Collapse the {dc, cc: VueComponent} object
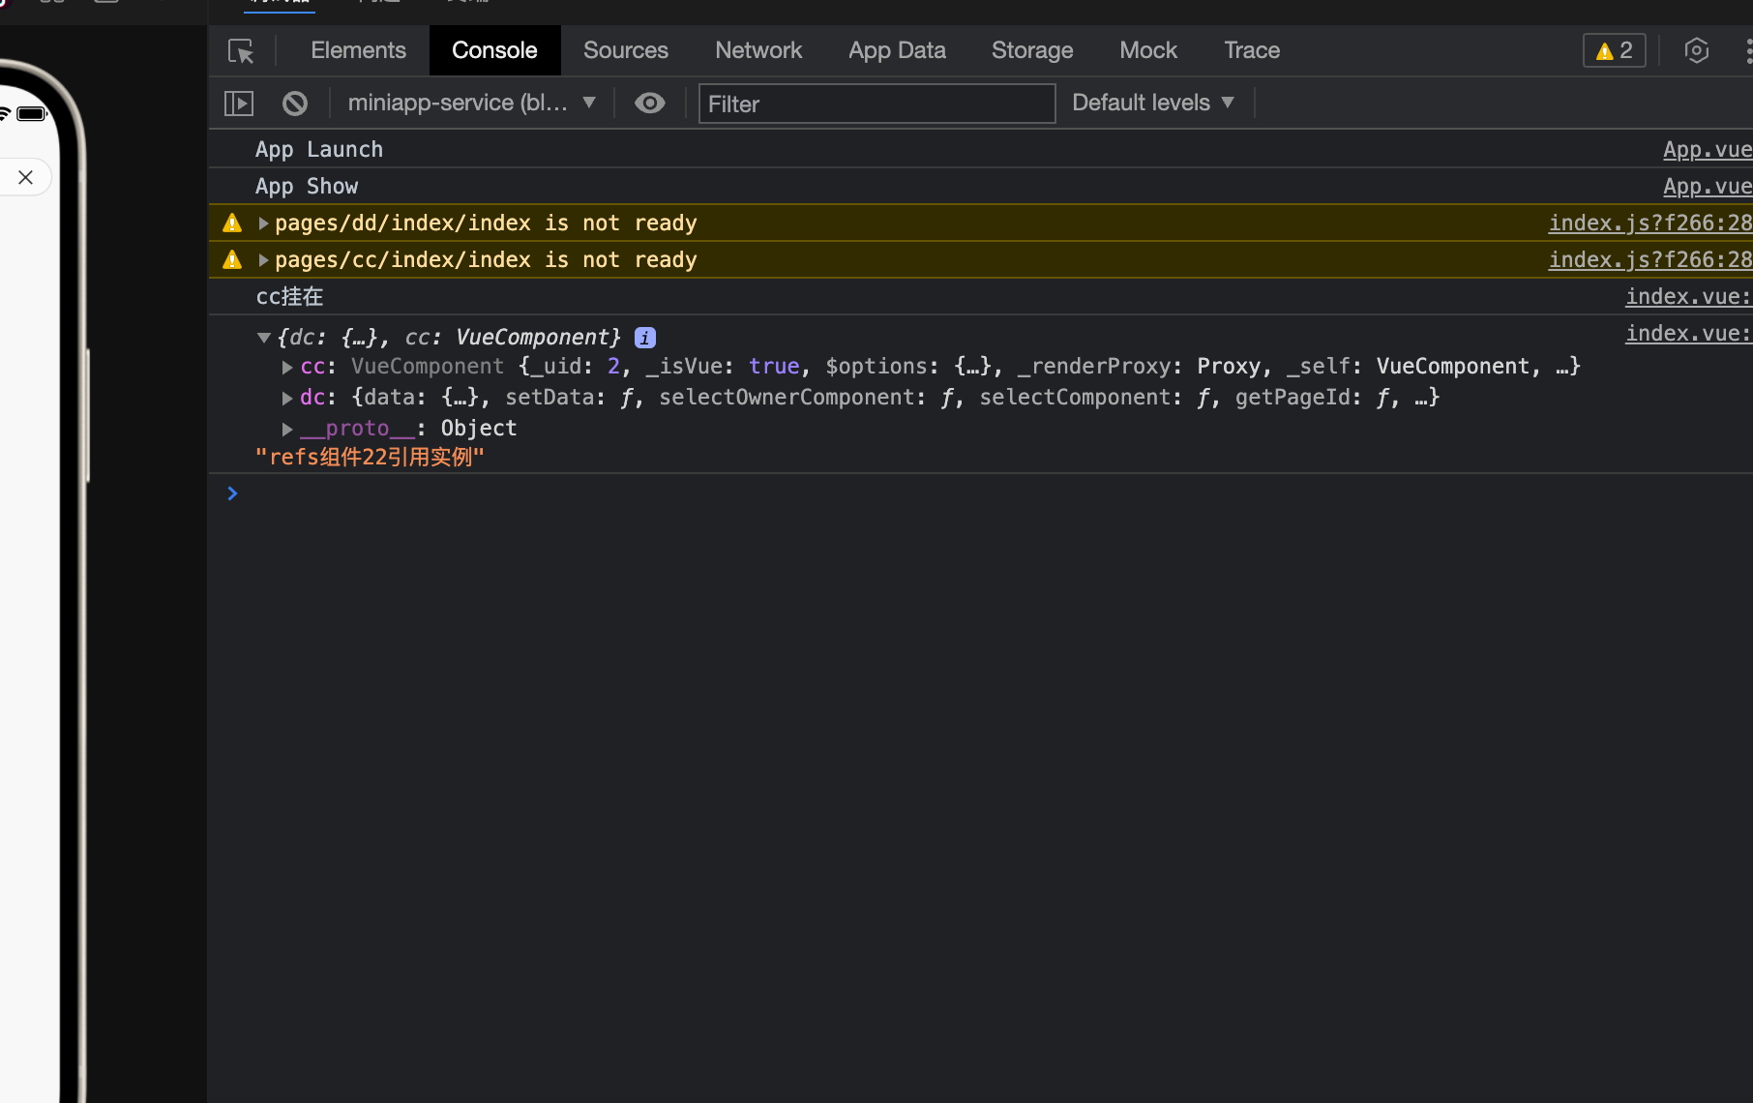 (x=263, y=338)
